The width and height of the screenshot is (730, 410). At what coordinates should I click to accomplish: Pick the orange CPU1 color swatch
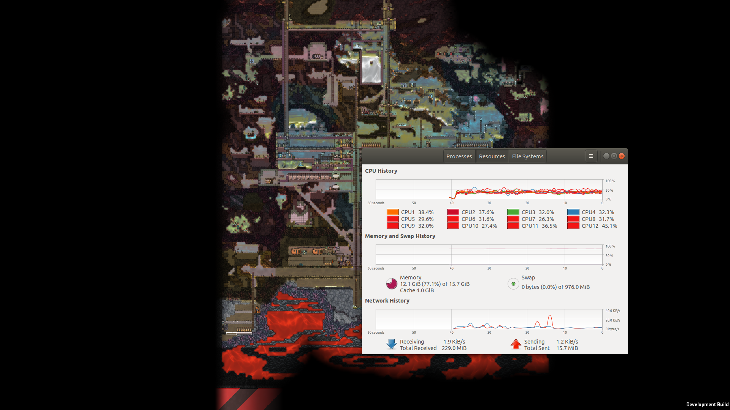pyautogui.click(x=392, y=212)
